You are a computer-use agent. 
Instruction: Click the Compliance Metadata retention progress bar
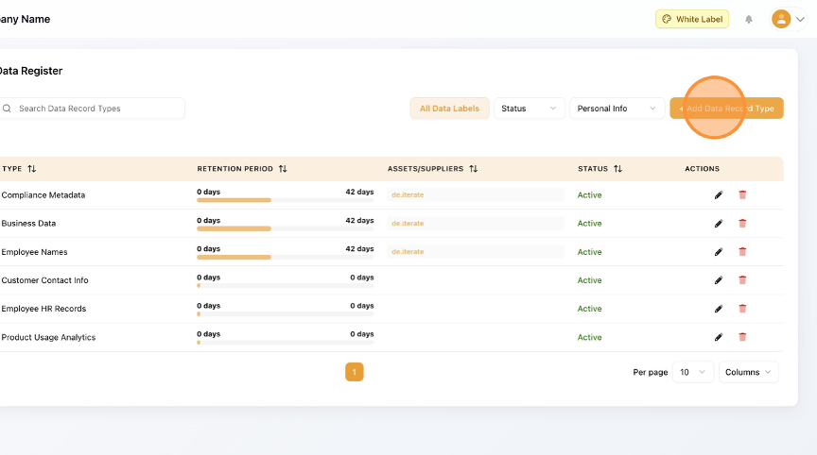[285, 200]
